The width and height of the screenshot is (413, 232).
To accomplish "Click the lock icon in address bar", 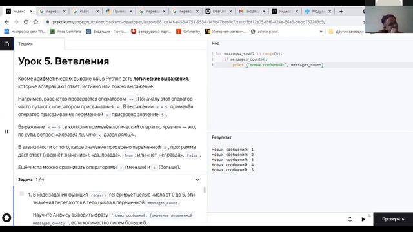I will pos(48,22).
